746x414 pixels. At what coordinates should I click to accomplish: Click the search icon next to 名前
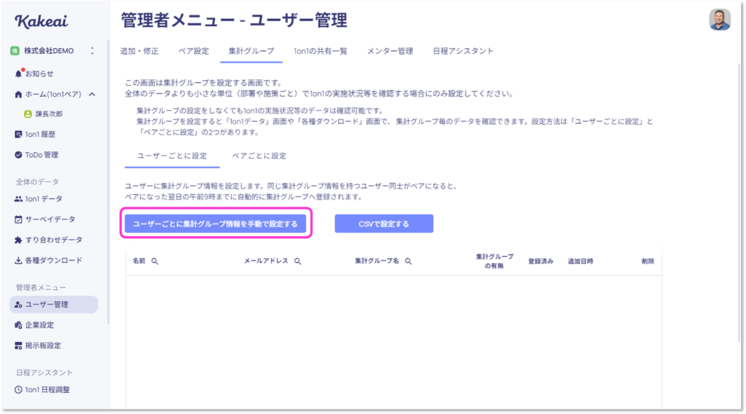[154, 261]
